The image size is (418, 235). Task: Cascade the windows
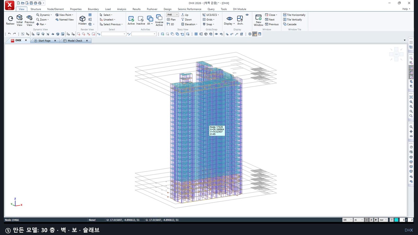(290, 24)
